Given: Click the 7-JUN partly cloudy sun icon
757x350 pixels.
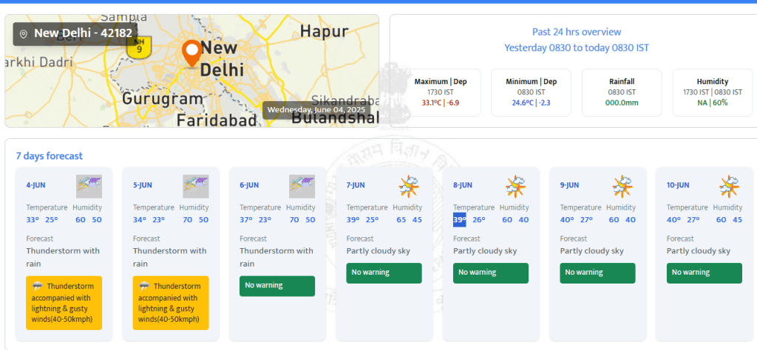Looking at the screenshot, I should [x=409, y=186].
